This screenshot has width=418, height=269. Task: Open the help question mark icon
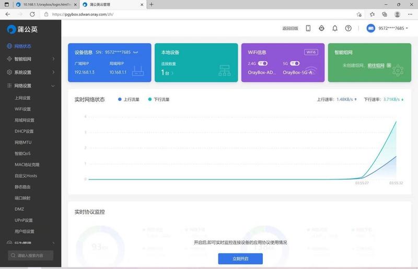[x=348, y=28]
